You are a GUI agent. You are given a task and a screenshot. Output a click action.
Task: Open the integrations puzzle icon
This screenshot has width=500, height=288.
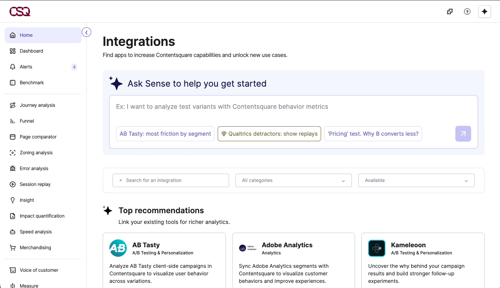click(449, 11)
